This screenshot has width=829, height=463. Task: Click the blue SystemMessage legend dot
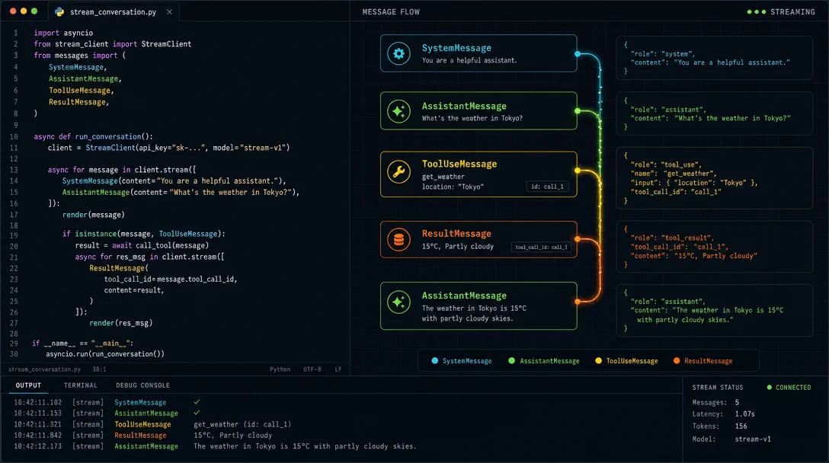(x=434, y=360)
